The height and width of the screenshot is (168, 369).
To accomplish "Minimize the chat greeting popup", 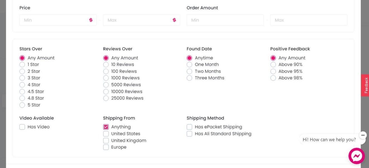I will [363, 135].
